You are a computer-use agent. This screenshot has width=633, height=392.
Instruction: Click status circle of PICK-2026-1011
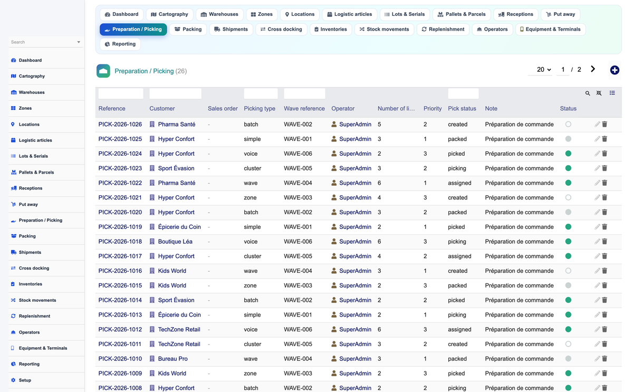coord(568,344)
